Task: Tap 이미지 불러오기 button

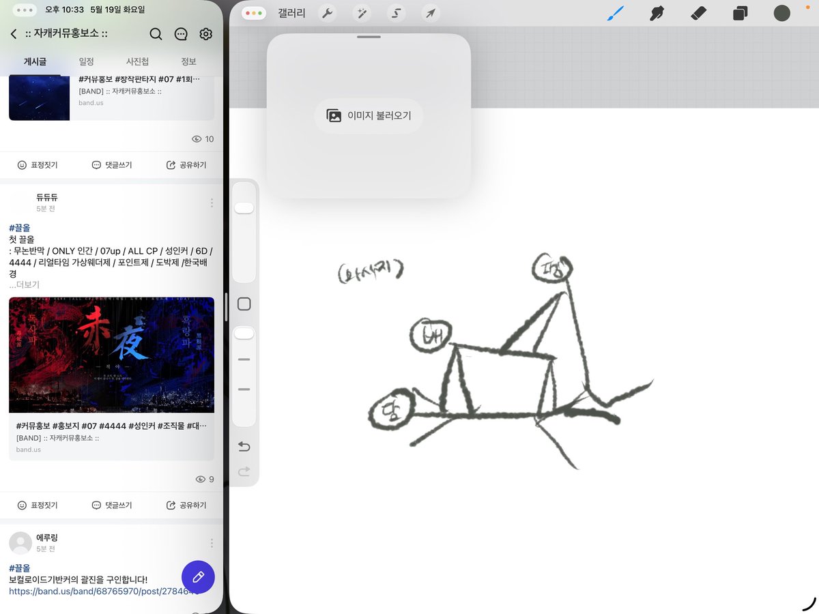Action: pyautogui.click(x=369, y=116)
